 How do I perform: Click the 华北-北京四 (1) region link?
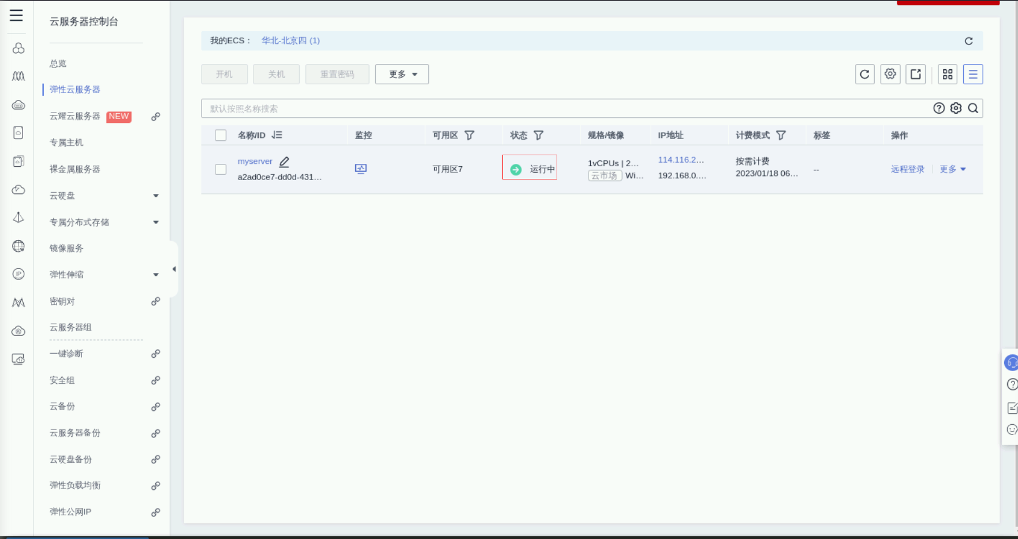click(x=290, y=41)
